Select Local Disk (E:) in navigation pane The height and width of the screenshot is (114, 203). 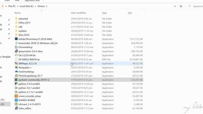tap(5, 104)
